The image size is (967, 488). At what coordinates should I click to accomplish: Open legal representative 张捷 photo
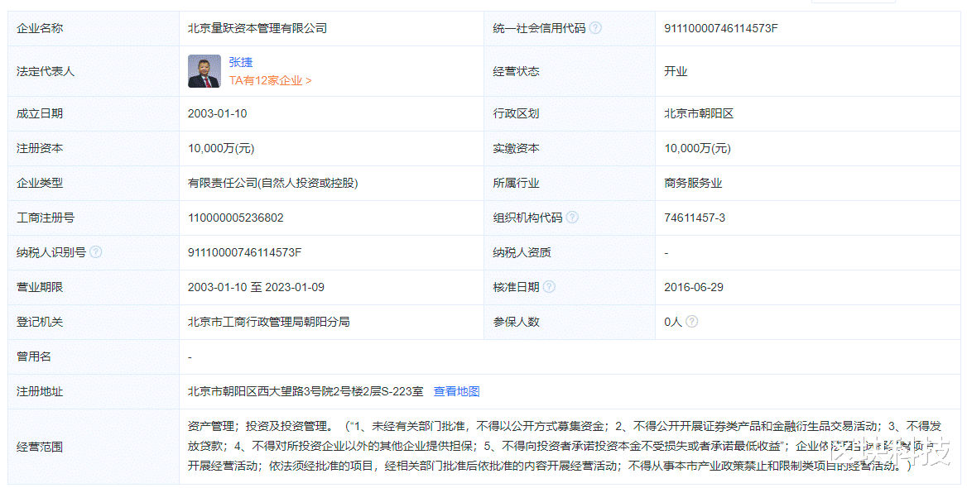[204, 71]
